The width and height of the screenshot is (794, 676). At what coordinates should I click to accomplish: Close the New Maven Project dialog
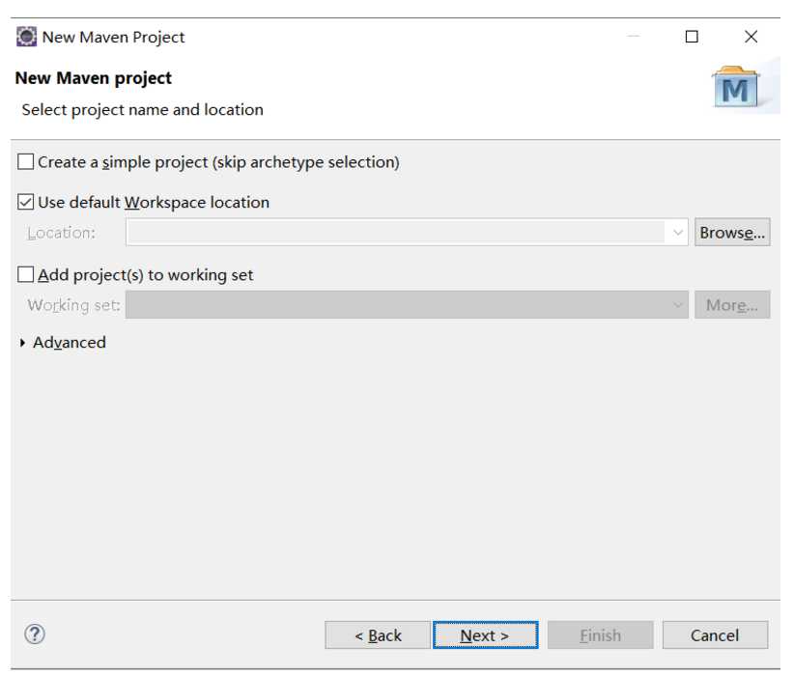pyautogui.click(x=751, y=37)
